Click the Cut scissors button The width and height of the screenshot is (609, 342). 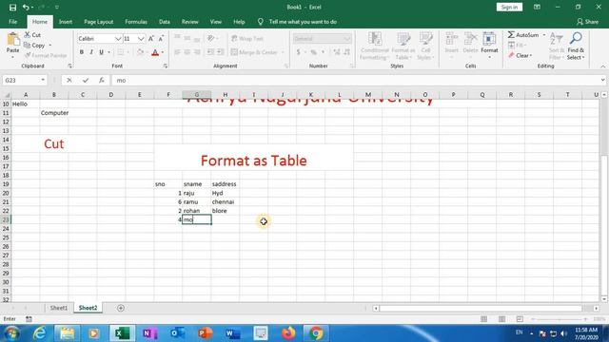(x=32, y=35)
